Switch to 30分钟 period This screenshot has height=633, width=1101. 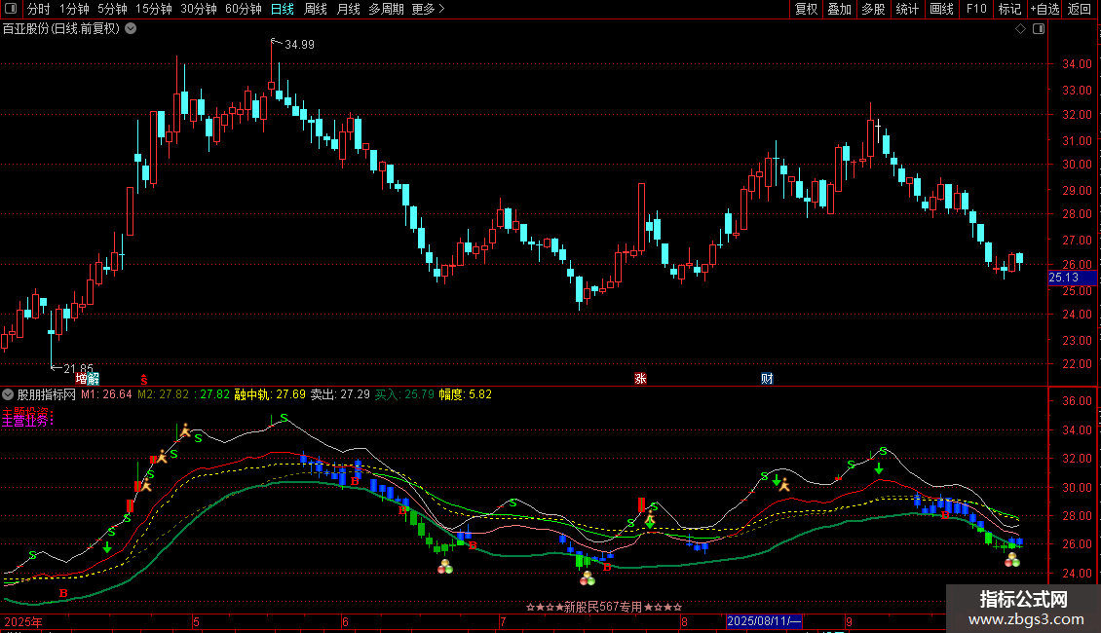point(199,9)
